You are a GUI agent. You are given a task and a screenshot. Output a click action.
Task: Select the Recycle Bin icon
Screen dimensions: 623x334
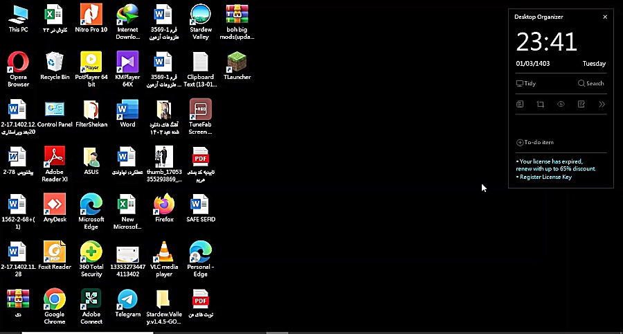(x=55, y=66)
